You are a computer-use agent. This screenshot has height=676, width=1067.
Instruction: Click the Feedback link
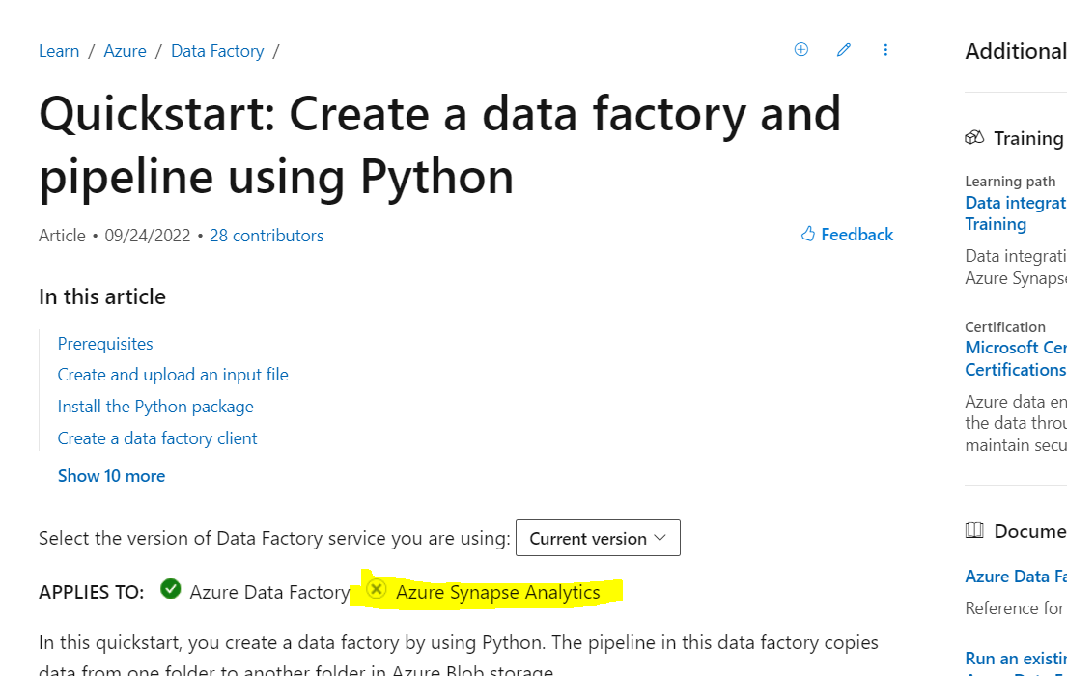click(856, 235)
